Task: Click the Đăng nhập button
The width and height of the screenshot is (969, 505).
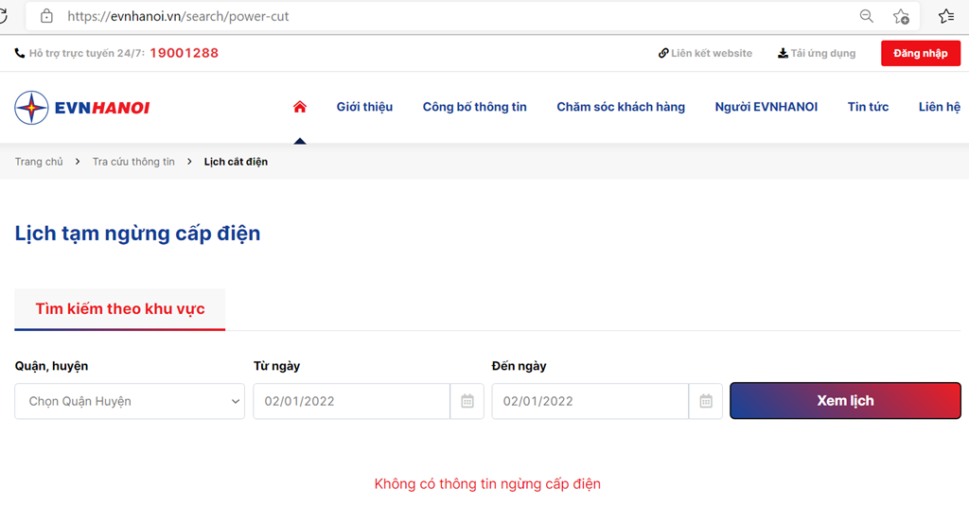Action: tap(921, 53)
